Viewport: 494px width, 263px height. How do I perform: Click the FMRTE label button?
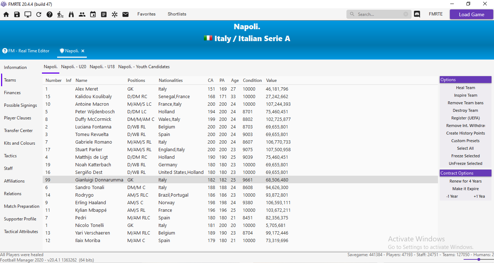pyautogui.click(x=436, y=14)
